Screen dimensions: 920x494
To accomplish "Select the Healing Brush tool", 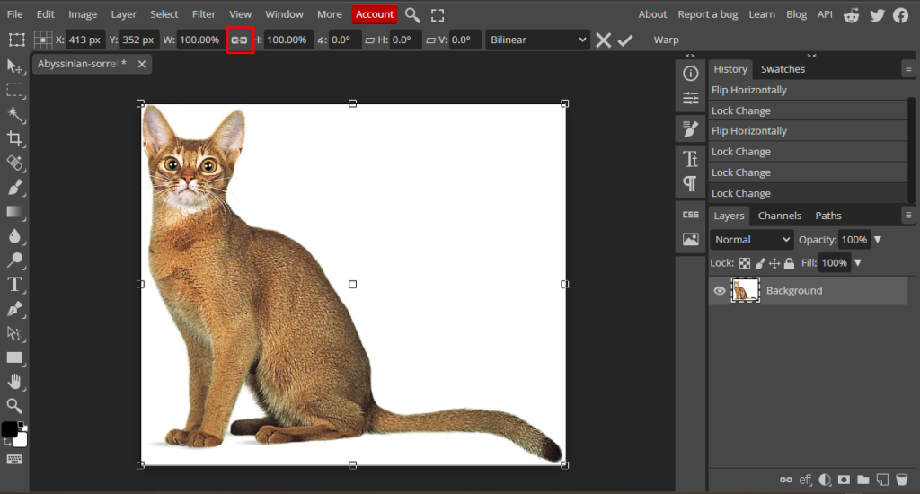I will point(14,163).
